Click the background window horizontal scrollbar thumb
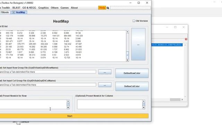The height and width of the screenshot is (125, 222). [x=175, y=100]
